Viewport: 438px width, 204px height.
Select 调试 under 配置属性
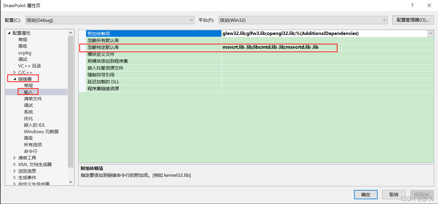[x=23, y=59]
